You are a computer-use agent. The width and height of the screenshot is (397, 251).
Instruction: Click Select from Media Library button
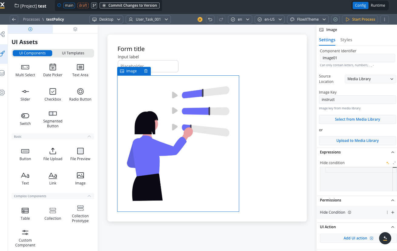357,119
